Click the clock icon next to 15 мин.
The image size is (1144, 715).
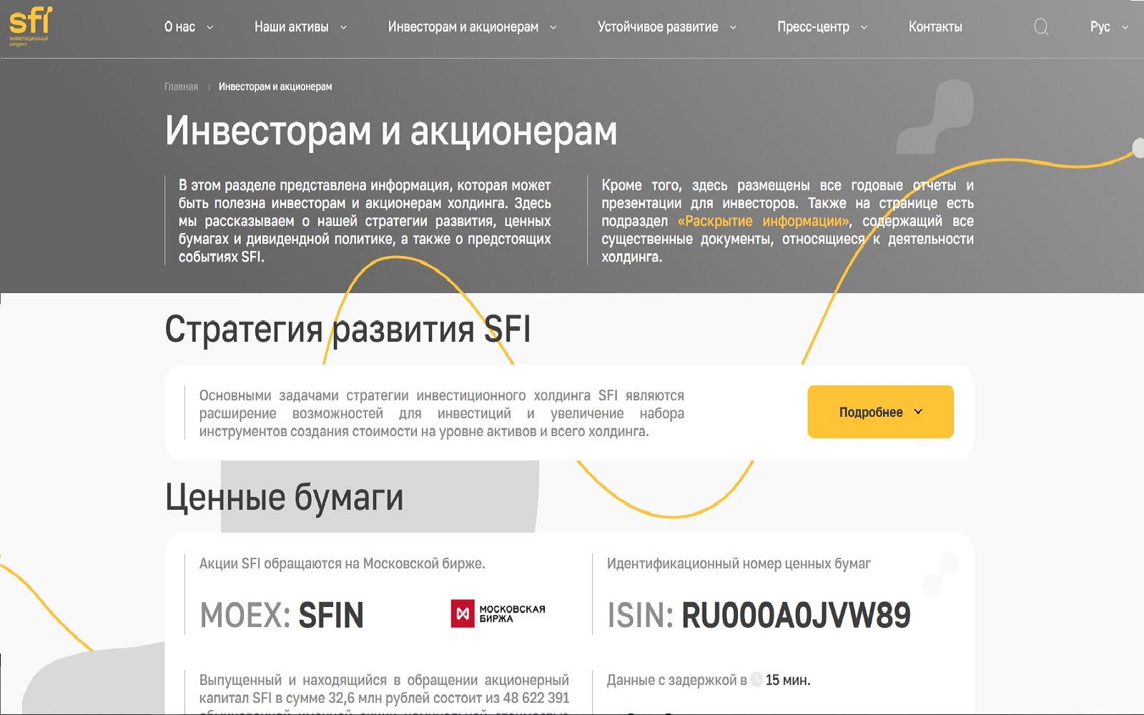click(x=756, y=680)
